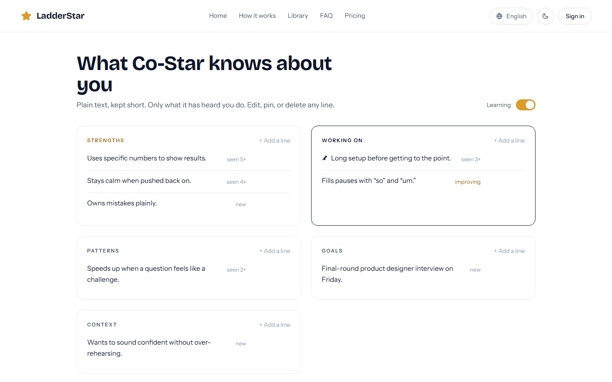Click the 'seen 5×' badge
This screenshot has width=612, height=382.
point(236,160)
